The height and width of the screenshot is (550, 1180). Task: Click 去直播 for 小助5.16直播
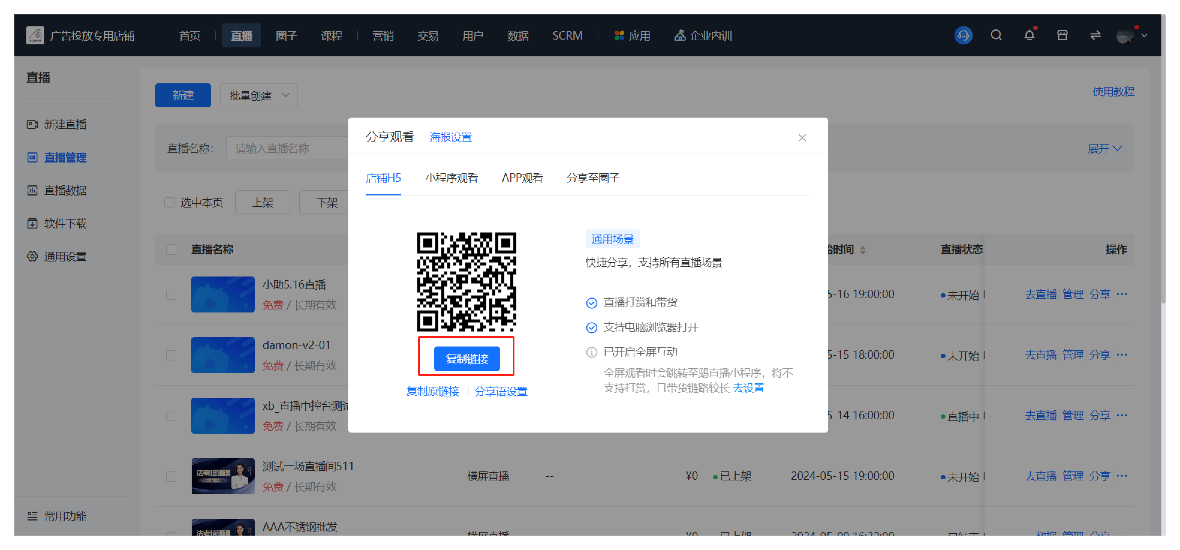tap(1040, 294)
